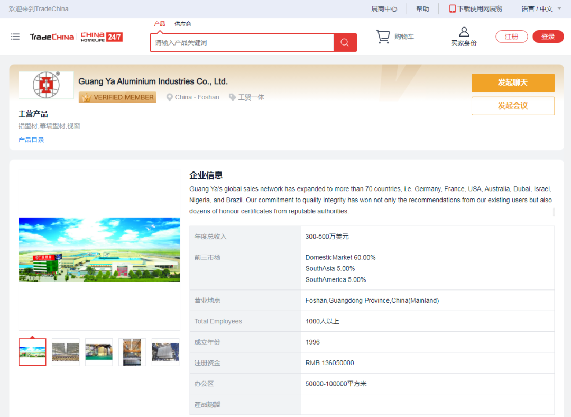Image resolution: width=571 pixels, height=417 pixels.
Task: Open the shopping cart icon
Action: [x=383, y=37]
